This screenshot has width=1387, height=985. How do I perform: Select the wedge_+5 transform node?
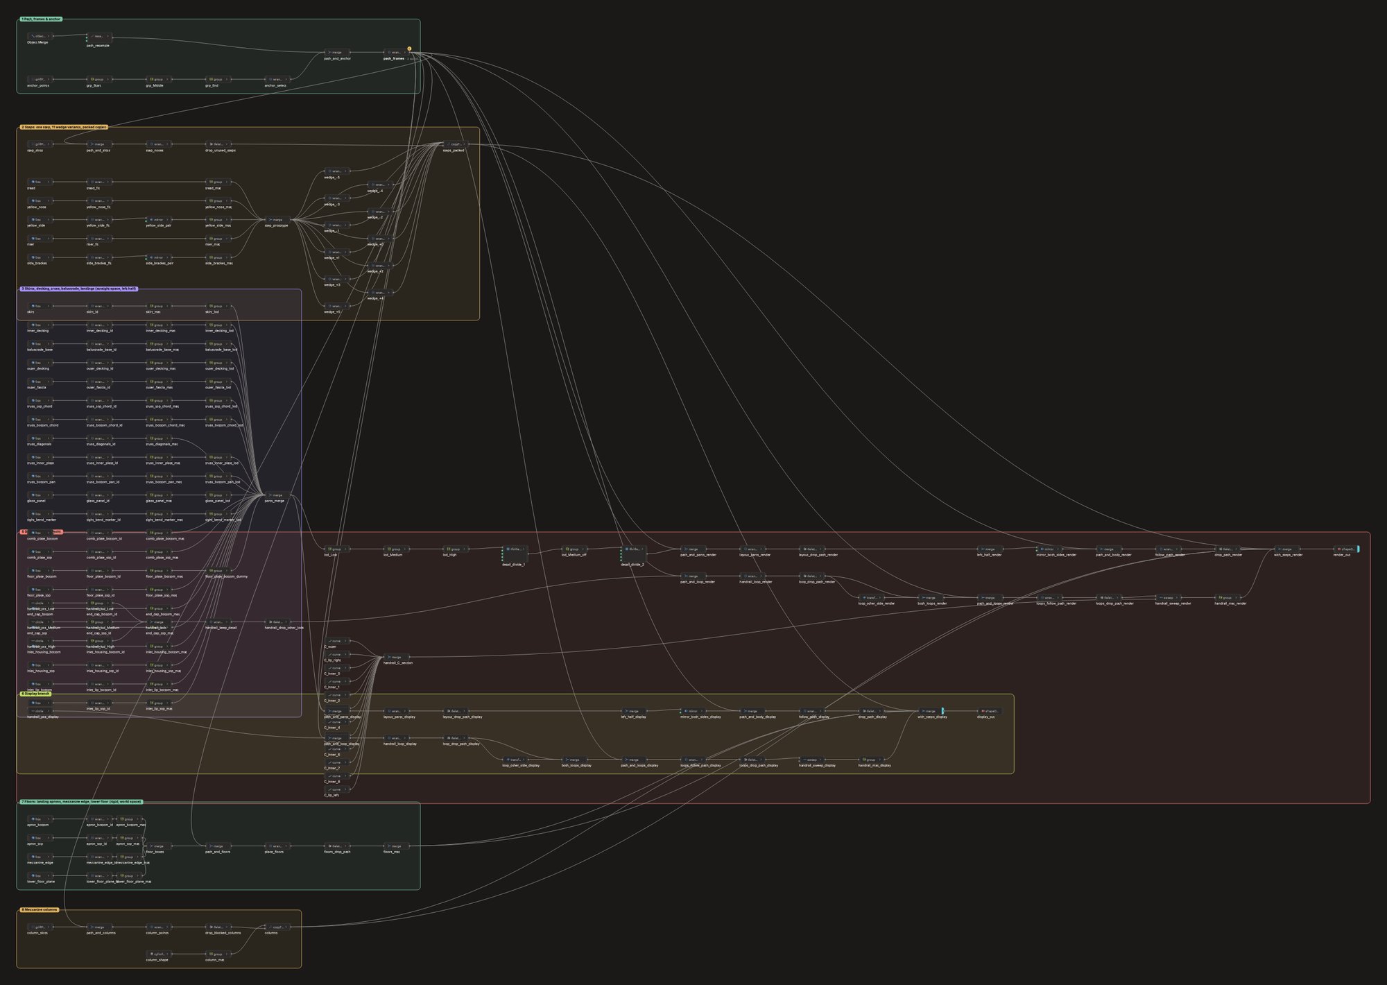[x=337, y=306]
